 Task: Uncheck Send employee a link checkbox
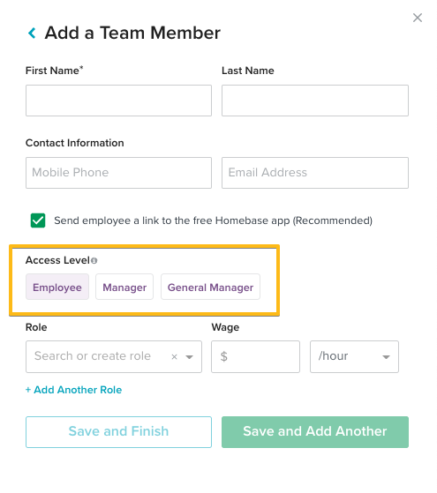click(38, 220)
